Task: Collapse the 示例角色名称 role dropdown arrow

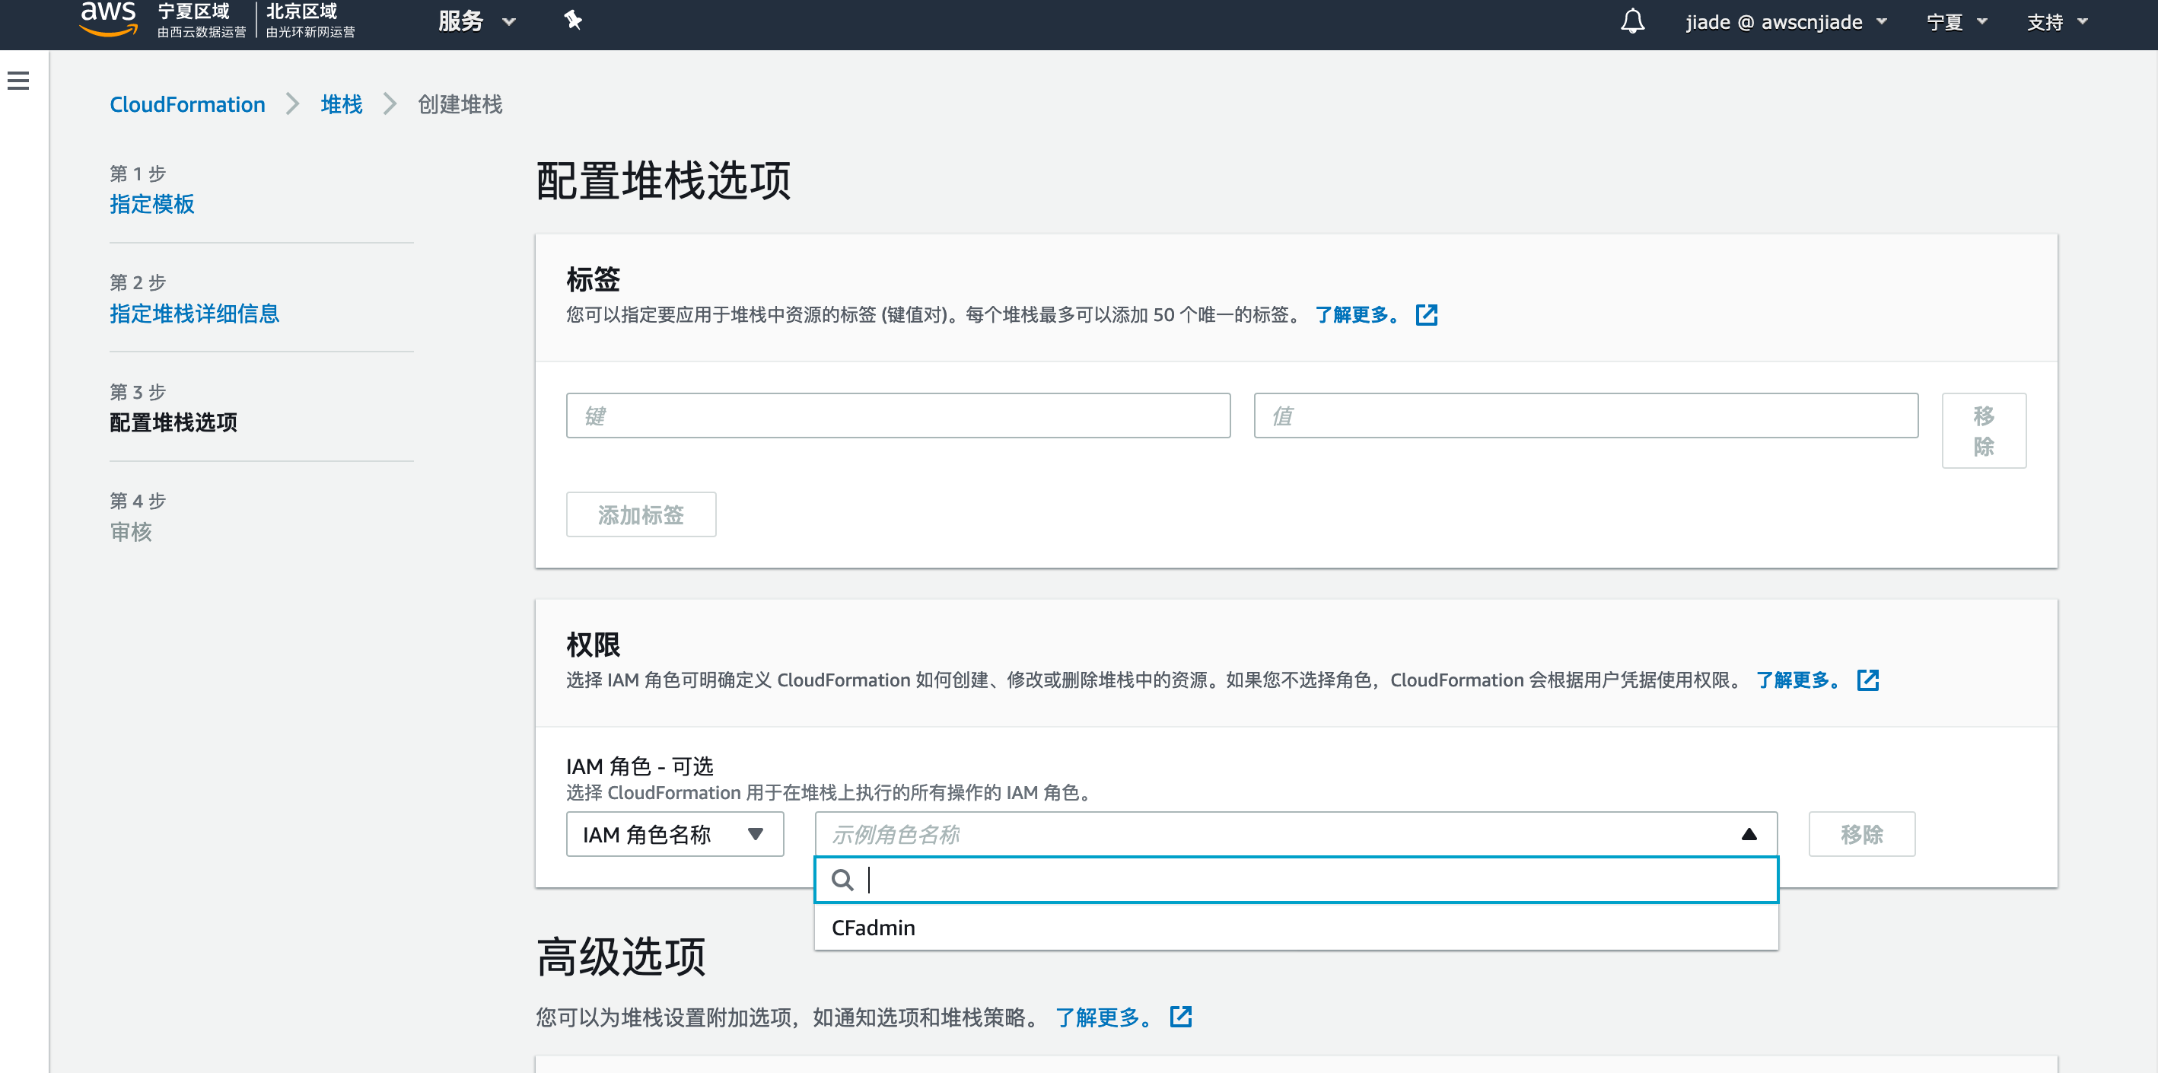Action: 1749,834
